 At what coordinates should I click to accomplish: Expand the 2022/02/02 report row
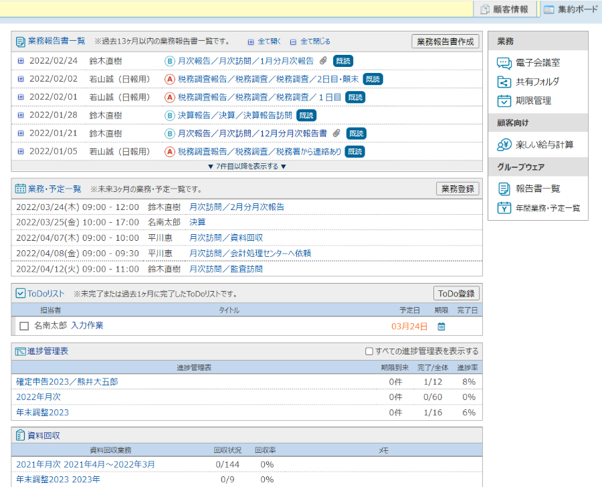pos(21,79)
